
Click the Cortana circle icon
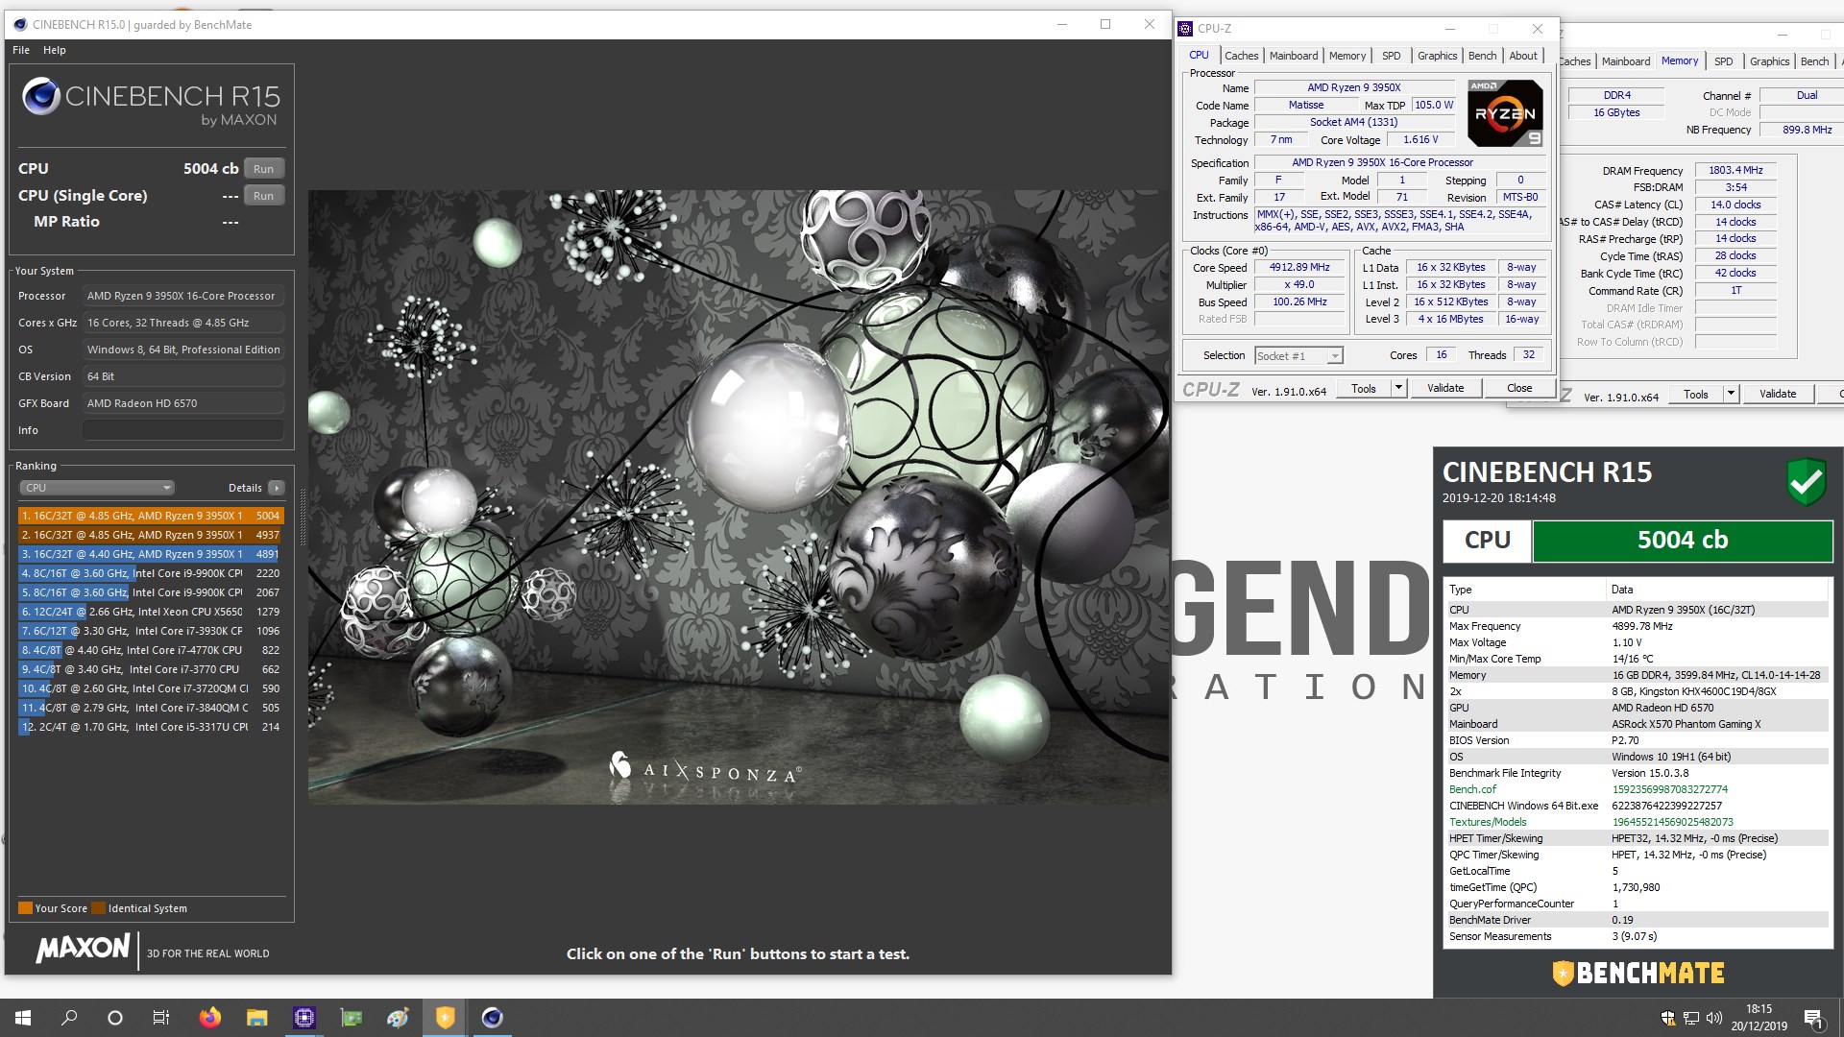click(x=115, y=1018)
